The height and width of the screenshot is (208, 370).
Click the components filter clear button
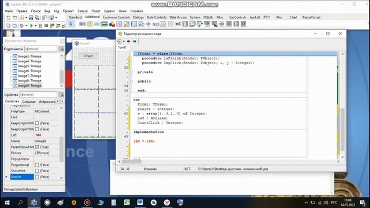coord(61,49)
